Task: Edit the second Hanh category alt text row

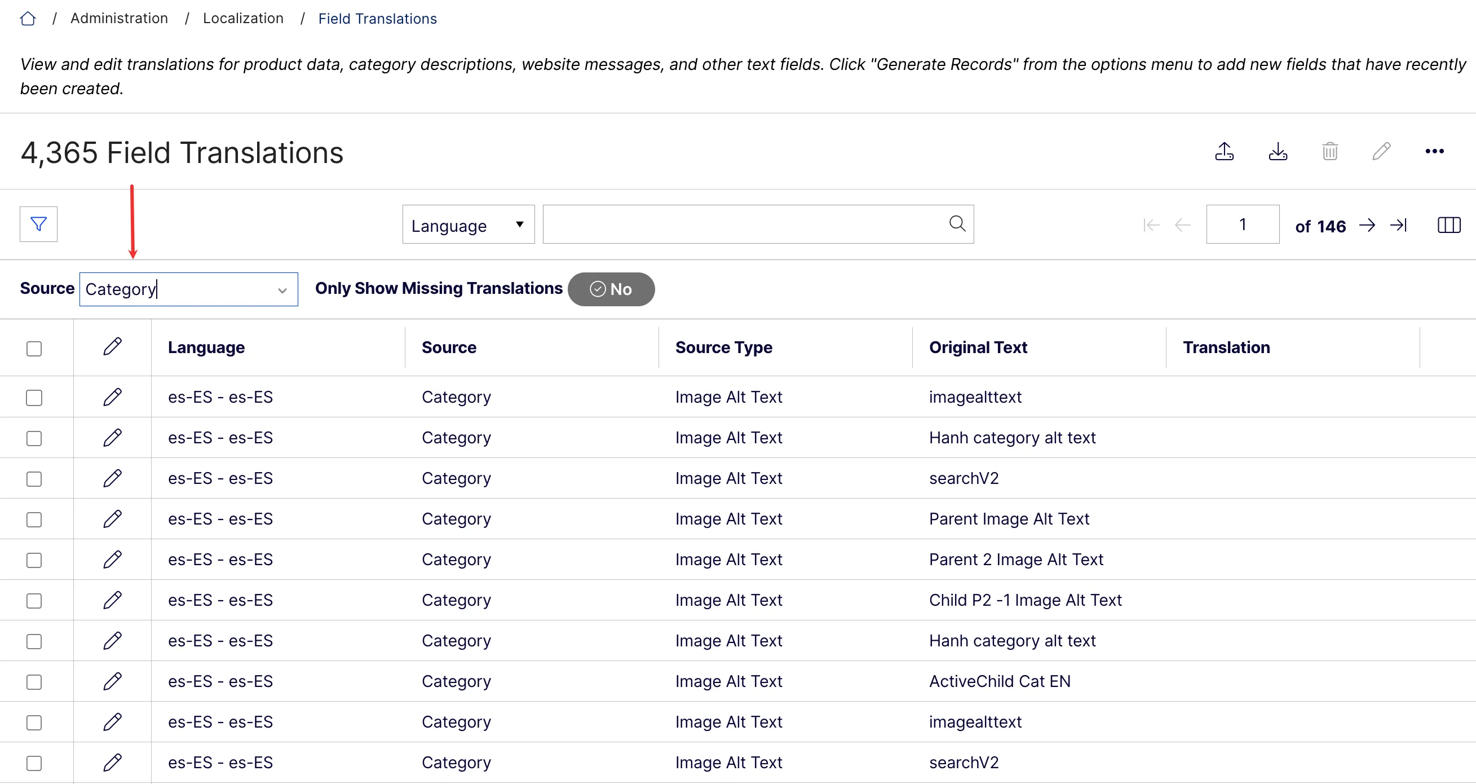Action: click(112, 641)
